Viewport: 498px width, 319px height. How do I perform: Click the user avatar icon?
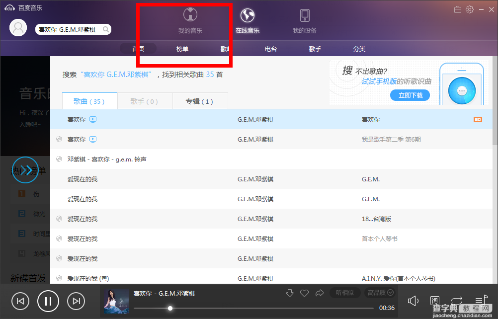18,28
